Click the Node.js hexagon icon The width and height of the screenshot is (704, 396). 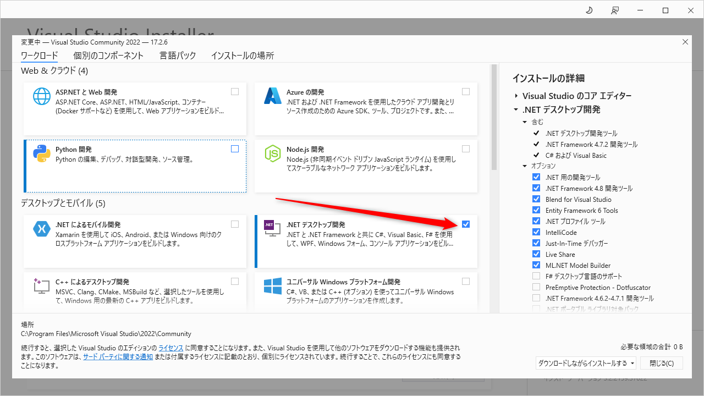pos(273,153)
